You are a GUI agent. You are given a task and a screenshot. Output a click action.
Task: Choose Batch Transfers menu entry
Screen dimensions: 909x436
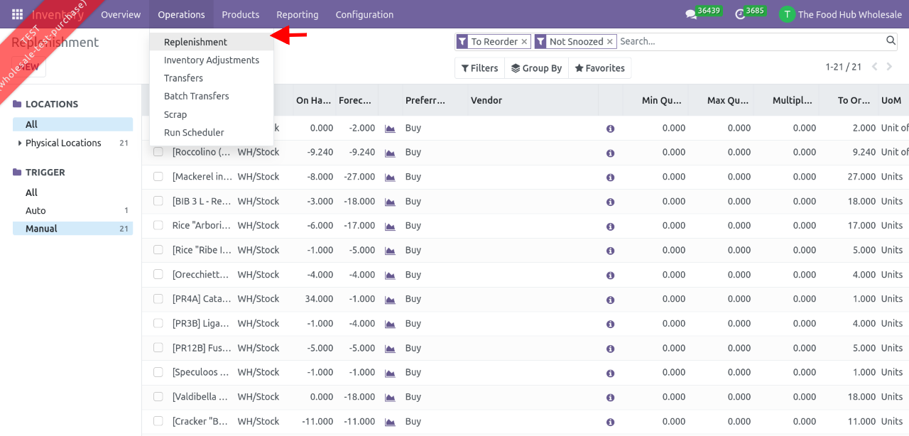point(212,96)
